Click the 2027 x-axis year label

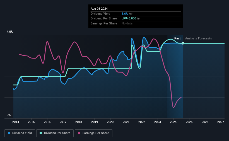click(x=221, y=122)
